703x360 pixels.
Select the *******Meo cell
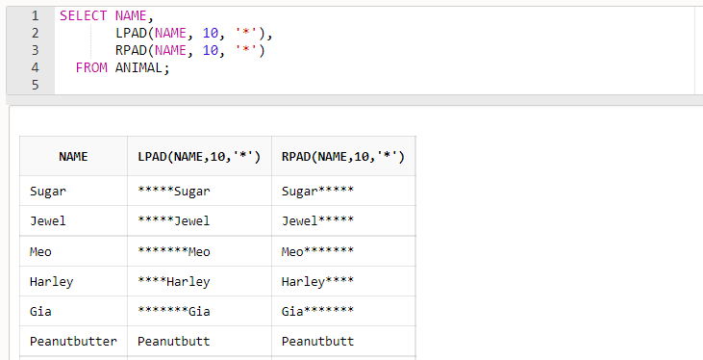(199, 251)
